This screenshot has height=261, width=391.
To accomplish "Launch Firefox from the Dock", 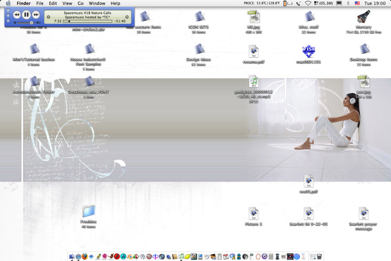I will pyautogui.click(x=85, y=256).
